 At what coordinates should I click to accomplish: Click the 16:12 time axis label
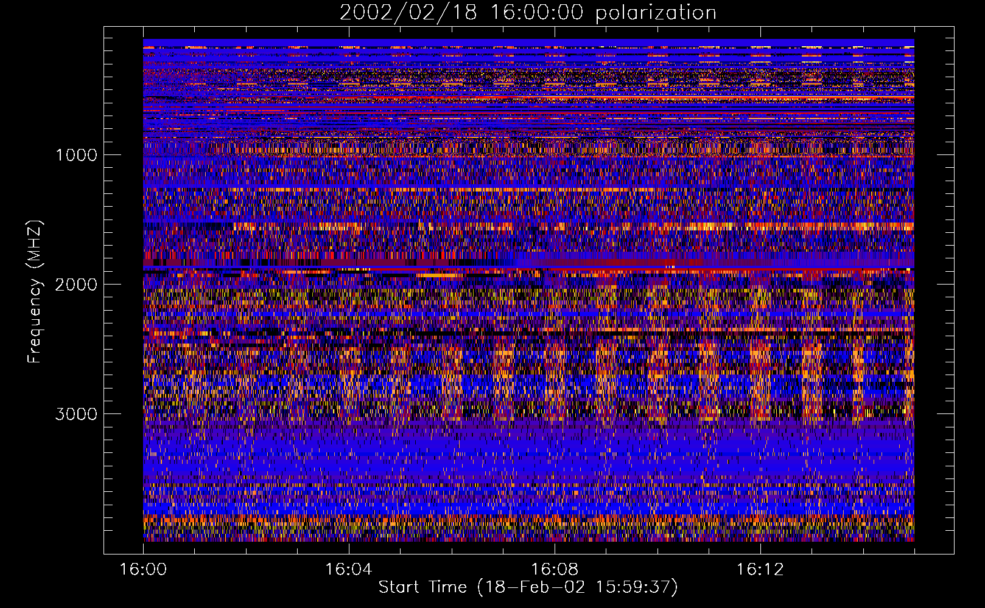[760, 570]
